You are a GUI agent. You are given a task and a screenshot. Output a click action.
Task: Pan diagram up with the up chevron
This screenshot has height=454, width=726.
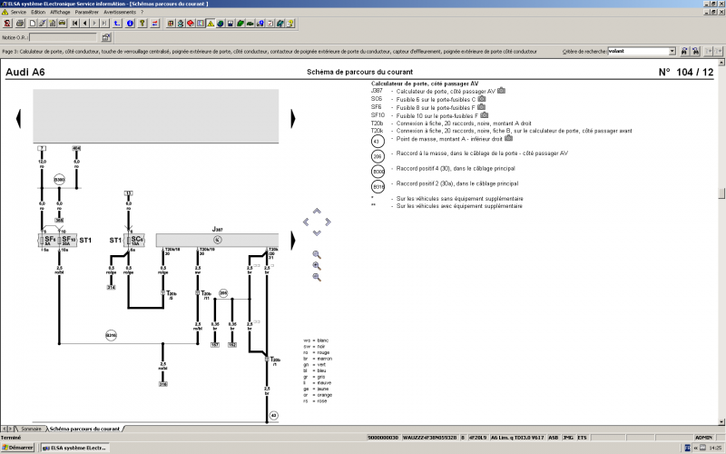[317, 211]
